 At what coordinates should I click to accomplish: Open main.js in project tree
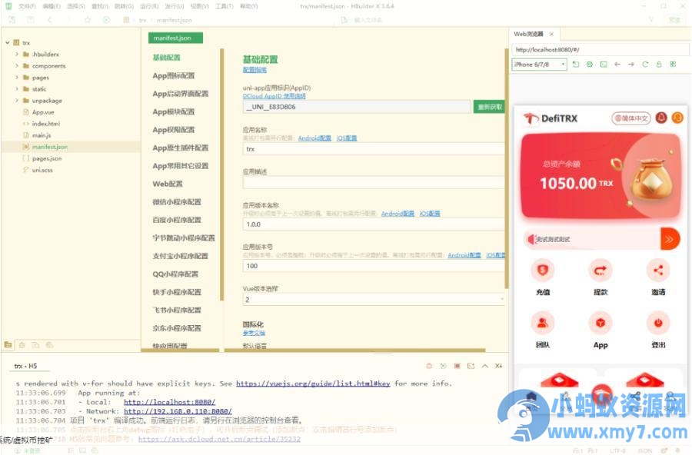[x=41, y=135]
